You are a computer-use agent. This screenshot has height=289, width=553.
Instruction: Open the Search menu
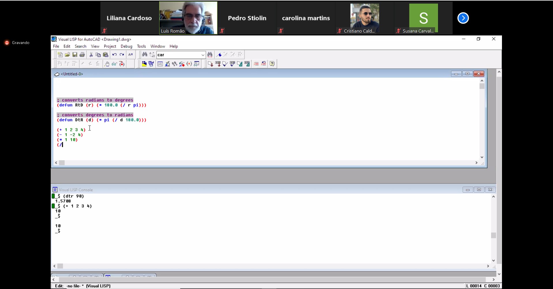(x=80, y=46)
